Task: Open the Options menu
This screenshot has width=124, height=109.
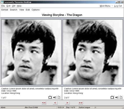Action: (x=36, y=10)
